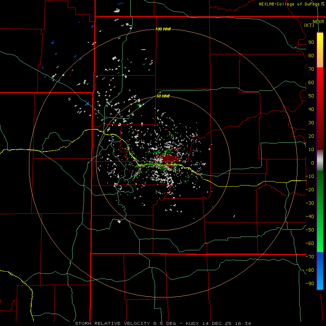The height and width of the screenshot is (326, 326).
Task: Click the 60 value on velocity scale
Action: click(x=311, y=82)
